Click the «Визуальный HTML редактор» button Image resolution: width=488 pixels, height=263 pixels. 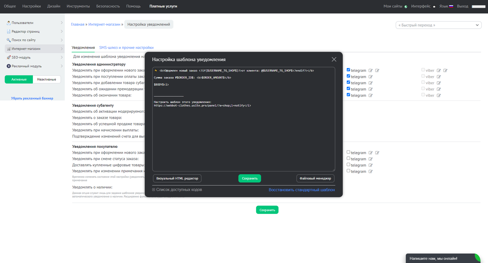[177, 178]
